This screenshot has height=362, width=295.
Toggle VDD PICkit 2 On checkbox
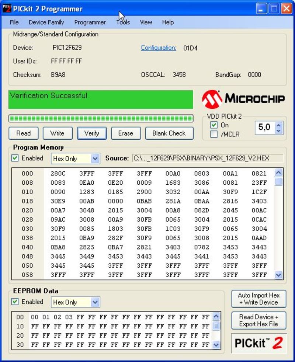tap(214, 125)
